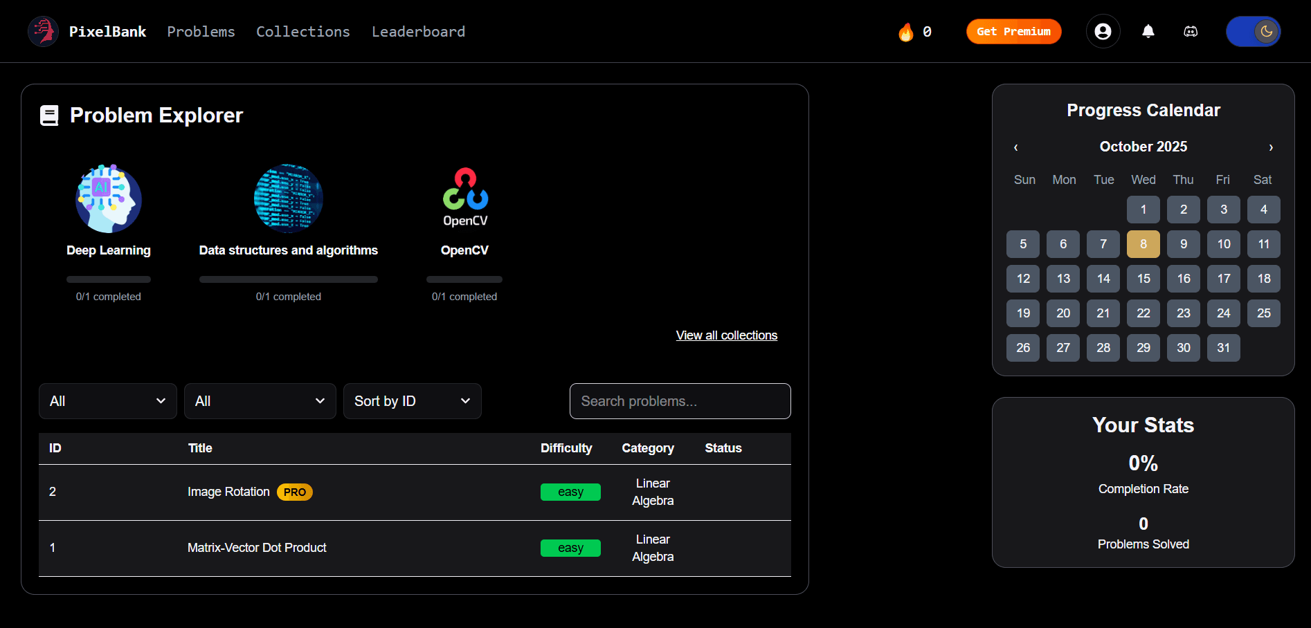The image size is (1311, 628).
Task: Open the first All filter dropdown
Action: (x=107, y=401)
